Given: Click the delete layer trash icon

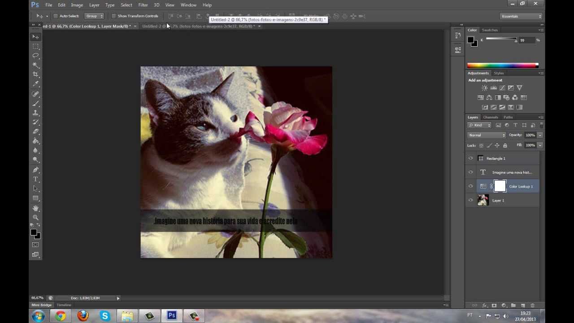Looking at the screenshot, I should pyautogui.click(x=532, y=306).
